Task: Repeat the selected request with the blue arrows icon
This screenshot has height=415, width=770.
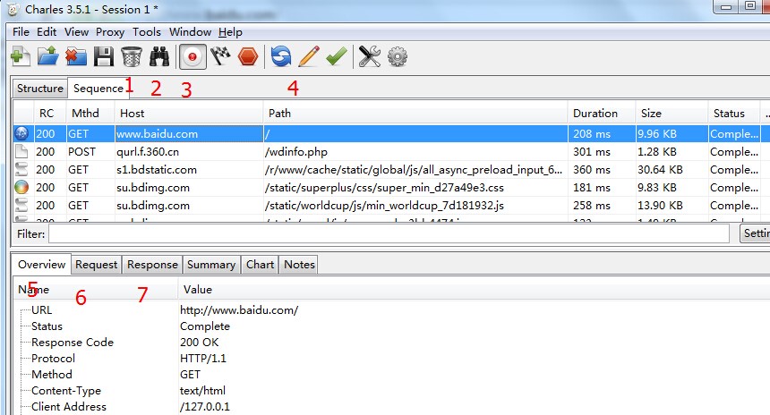Action: point(281,56)
